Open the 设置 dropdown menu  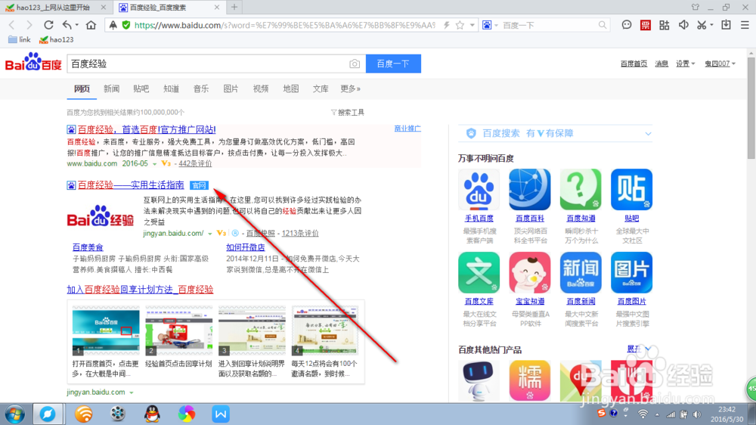pos(685,64)
